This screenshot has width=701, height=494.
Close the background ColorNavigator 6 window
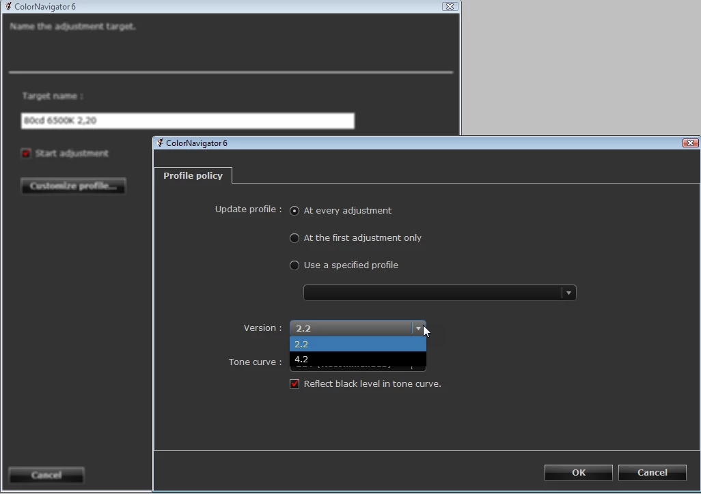[x=450, y=6]
